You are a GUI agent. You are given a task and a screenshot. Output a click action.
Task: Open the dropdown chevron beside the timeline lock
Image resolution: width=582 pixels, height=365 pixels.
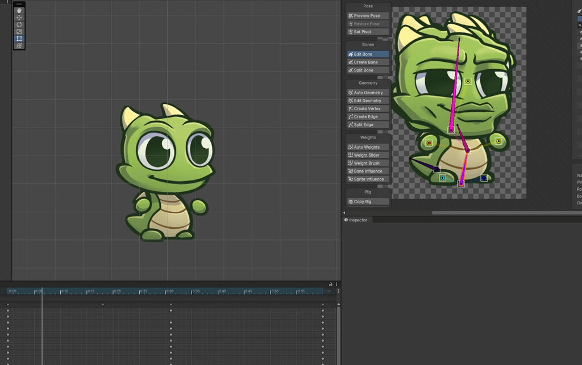tap(337, 286)
